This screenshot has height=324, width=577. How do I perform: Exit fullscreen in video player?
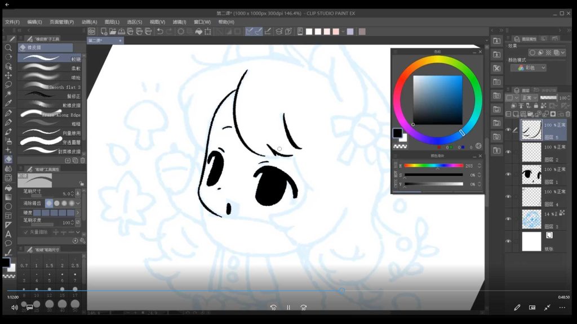547,308
